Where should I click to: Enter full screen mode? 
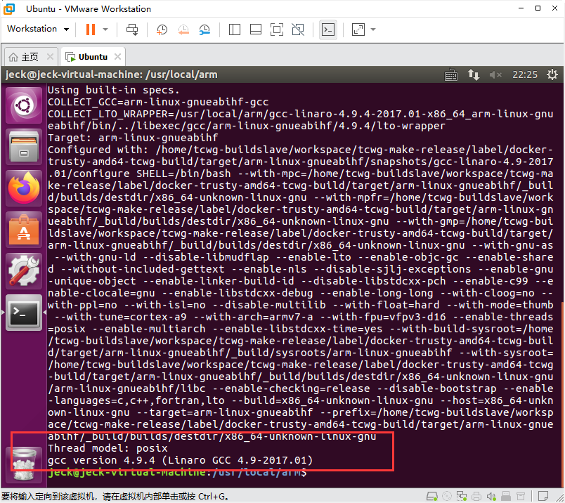pos(277,30)
